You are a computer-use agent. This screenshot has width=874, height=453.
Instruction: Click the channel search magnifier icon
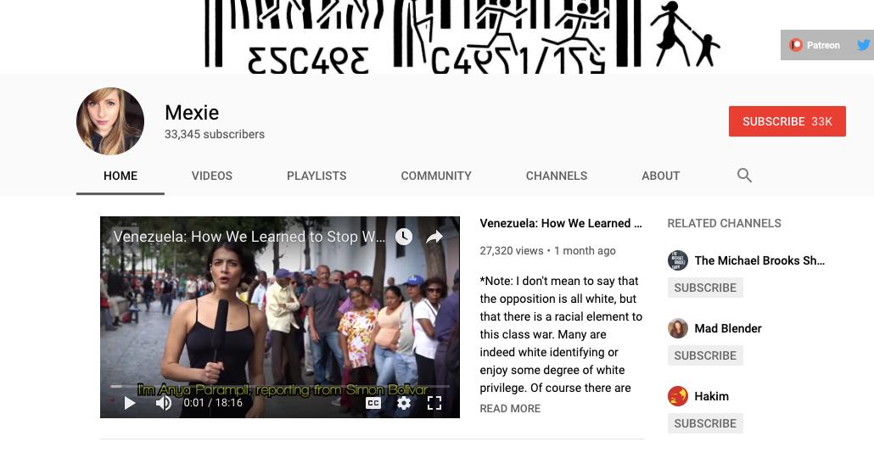[x=744, y=176]
